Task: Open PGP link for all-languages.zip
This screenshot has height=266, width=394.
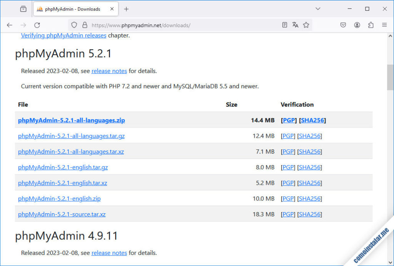Action: [289, 120]
